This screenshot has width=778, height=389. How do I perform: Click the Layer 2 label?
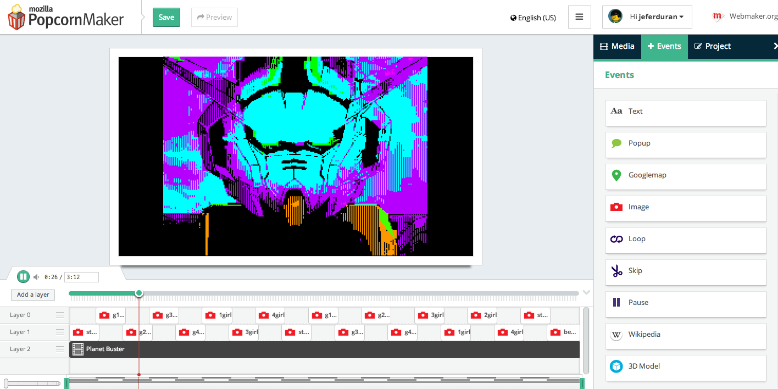(20, 349)
